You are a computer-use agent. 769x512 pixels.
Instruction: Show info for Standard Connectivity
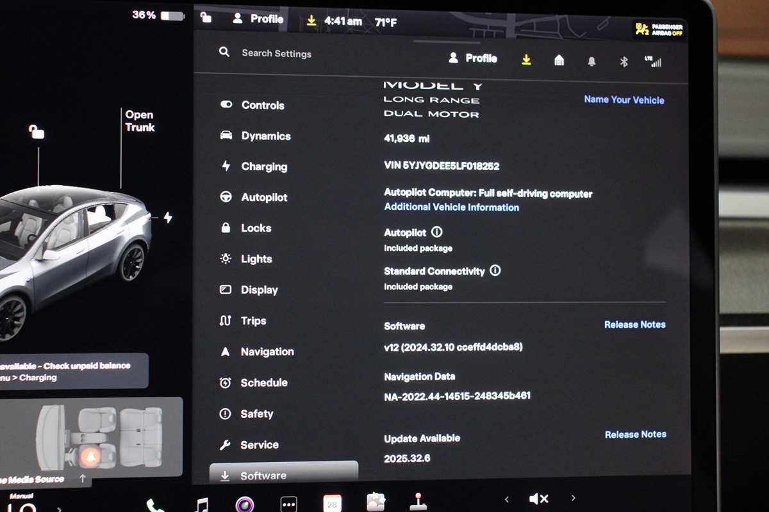(495, 271)
